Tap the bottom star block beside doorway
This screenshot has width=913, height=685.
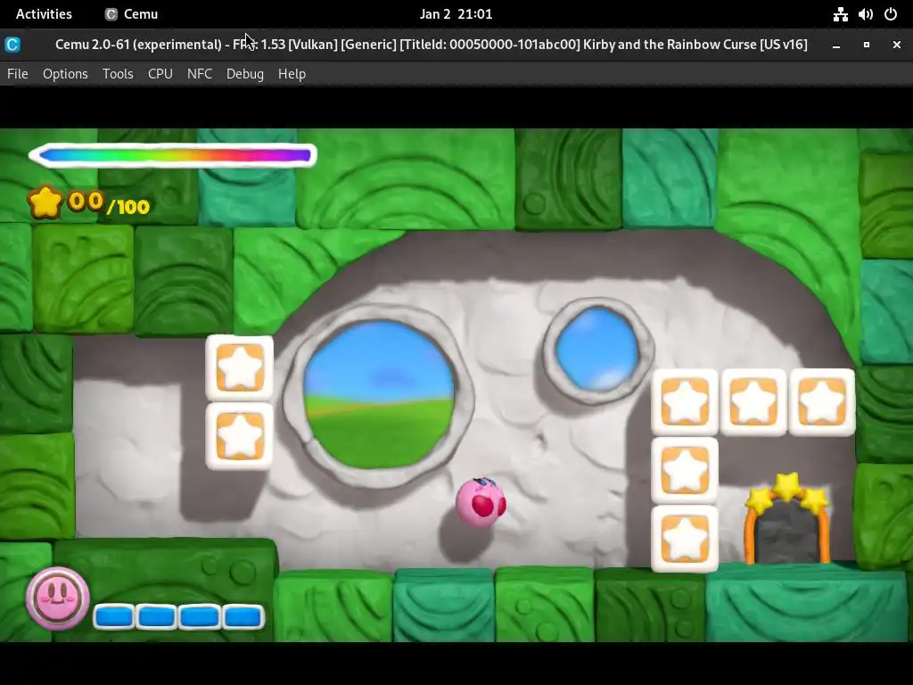click(685, 539)
